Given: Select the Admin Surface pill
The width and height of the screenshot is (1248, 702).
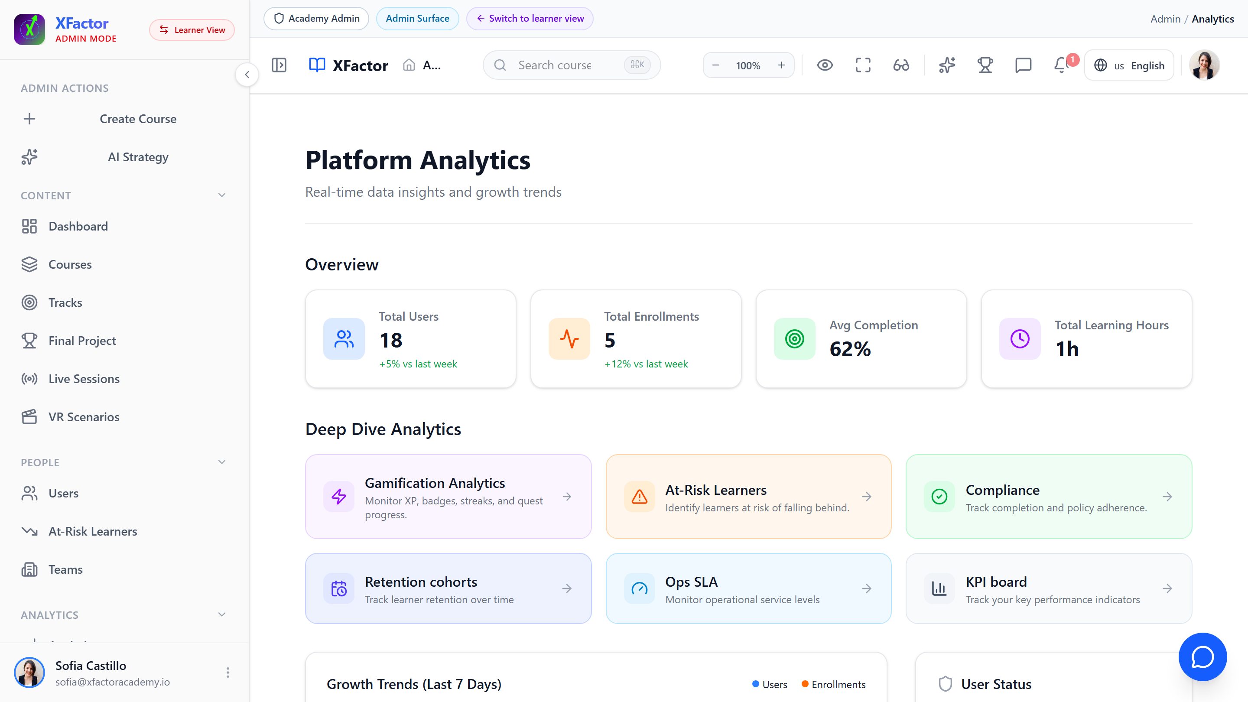Looking at the screenshot, I should pyautogui.click(x=418, y=18).
